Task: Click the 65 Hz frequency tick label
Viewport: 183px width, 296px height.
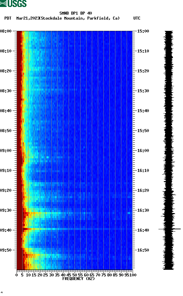Action: [92, 275]
